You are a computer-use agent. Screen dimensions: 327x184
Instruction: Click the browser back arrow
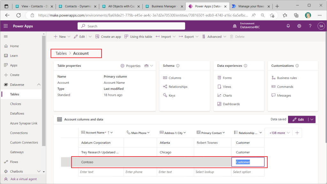(8, 15)
